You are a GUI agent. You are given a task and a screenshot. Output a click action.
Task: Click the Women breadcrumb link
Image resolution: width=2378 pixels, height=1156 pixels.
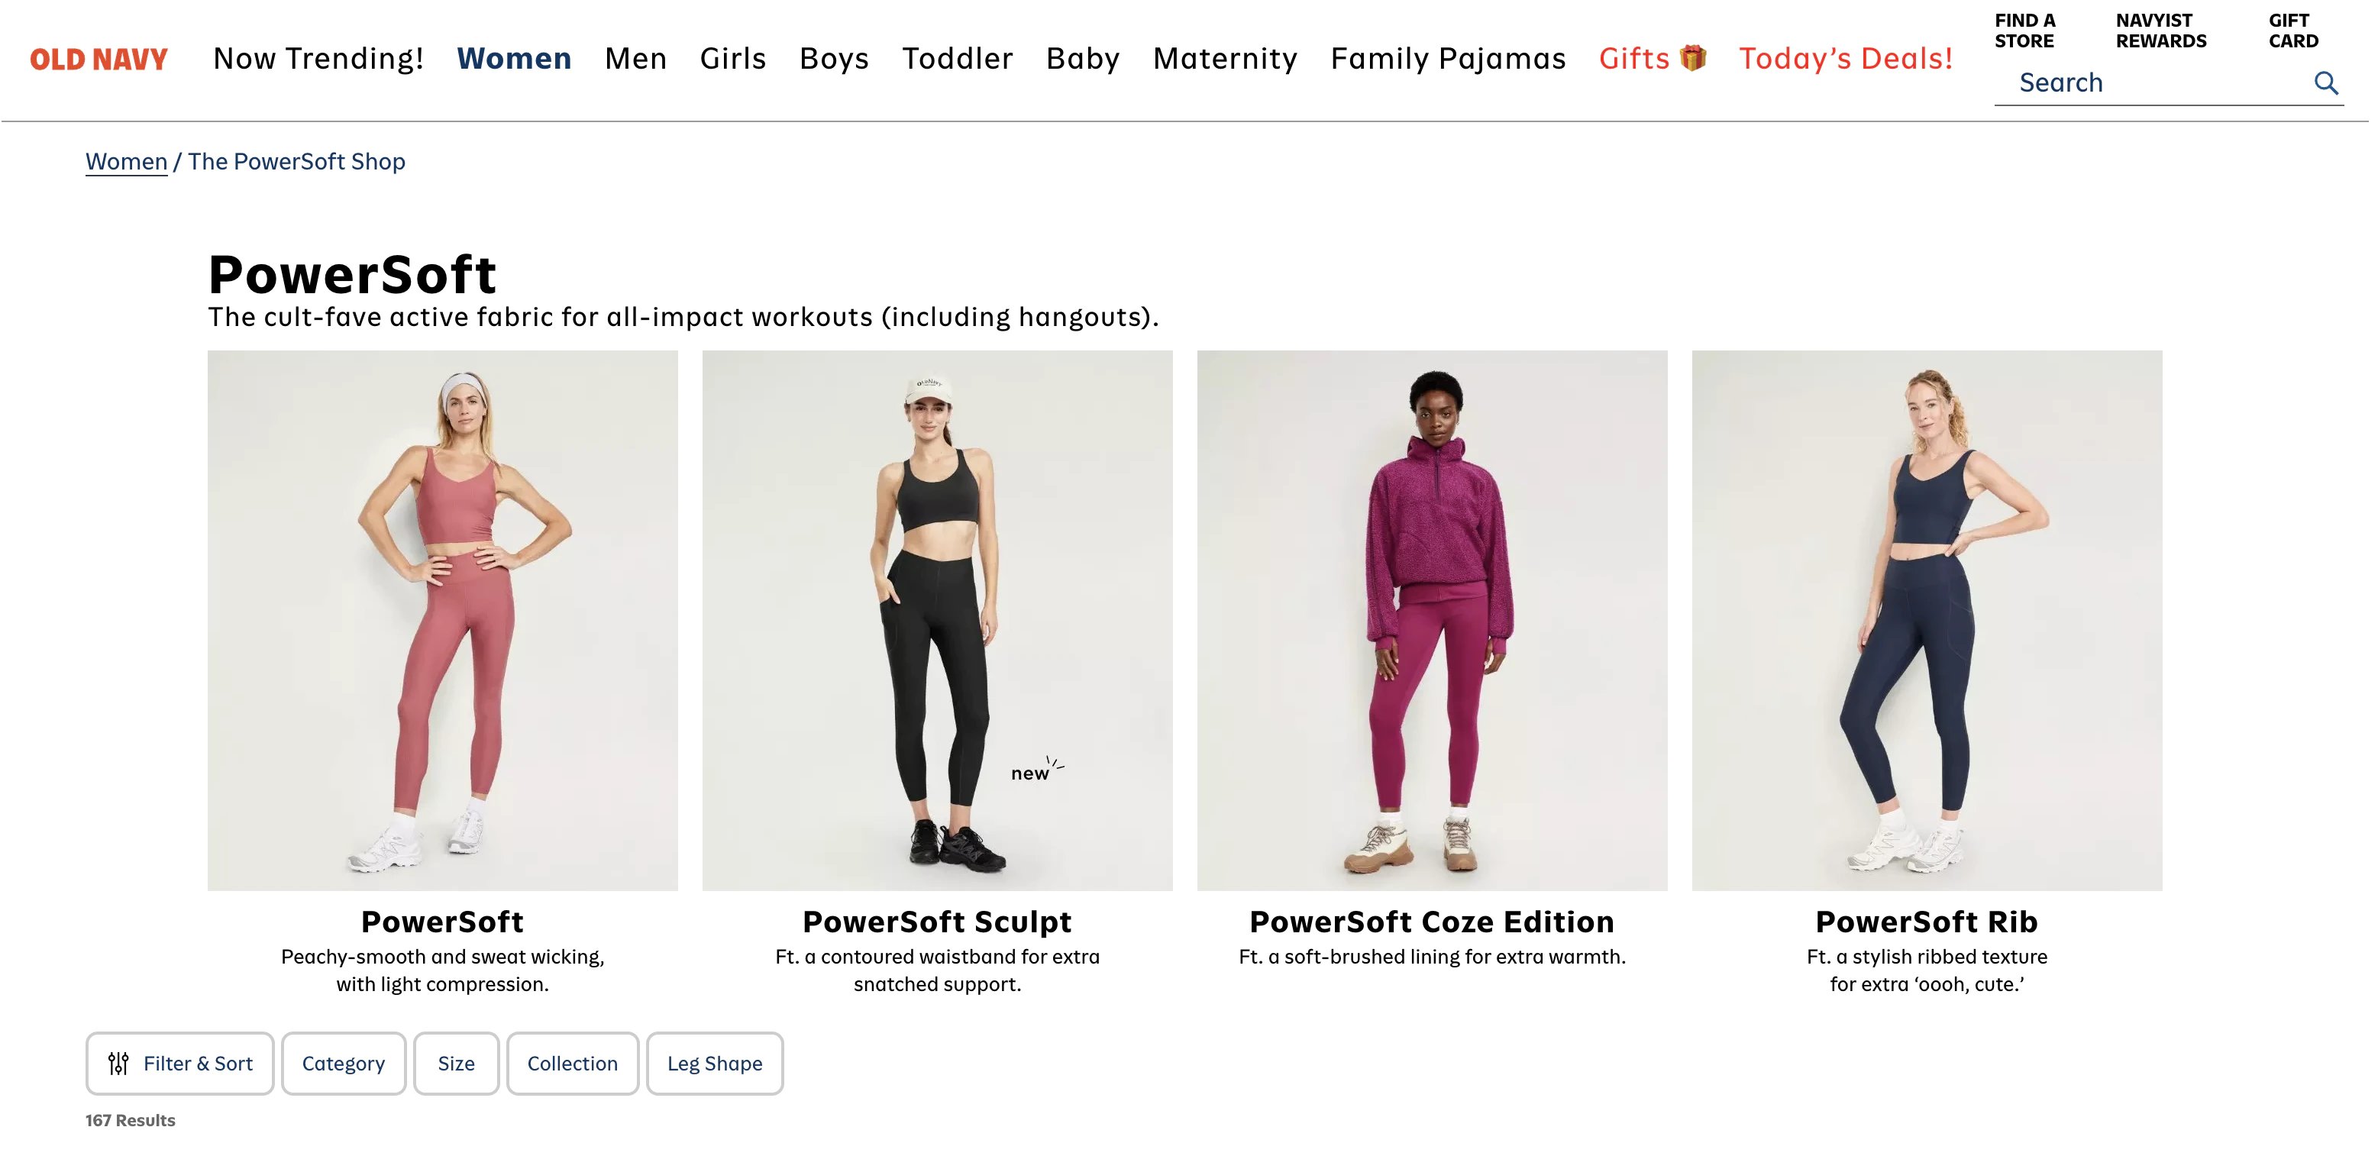pyautogui.click(x=127, y=162)
